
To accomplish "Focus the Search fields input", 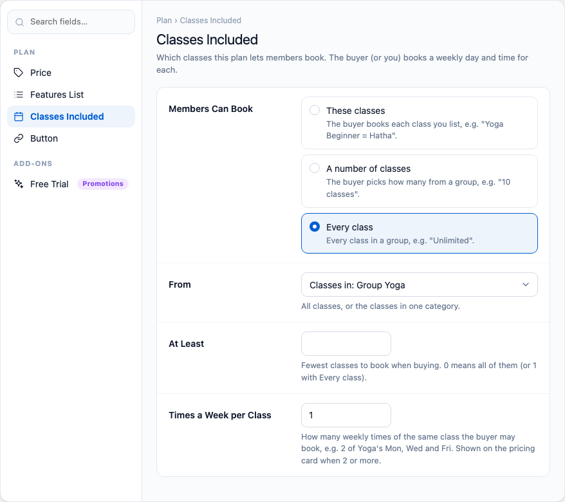I will point(71,22).
